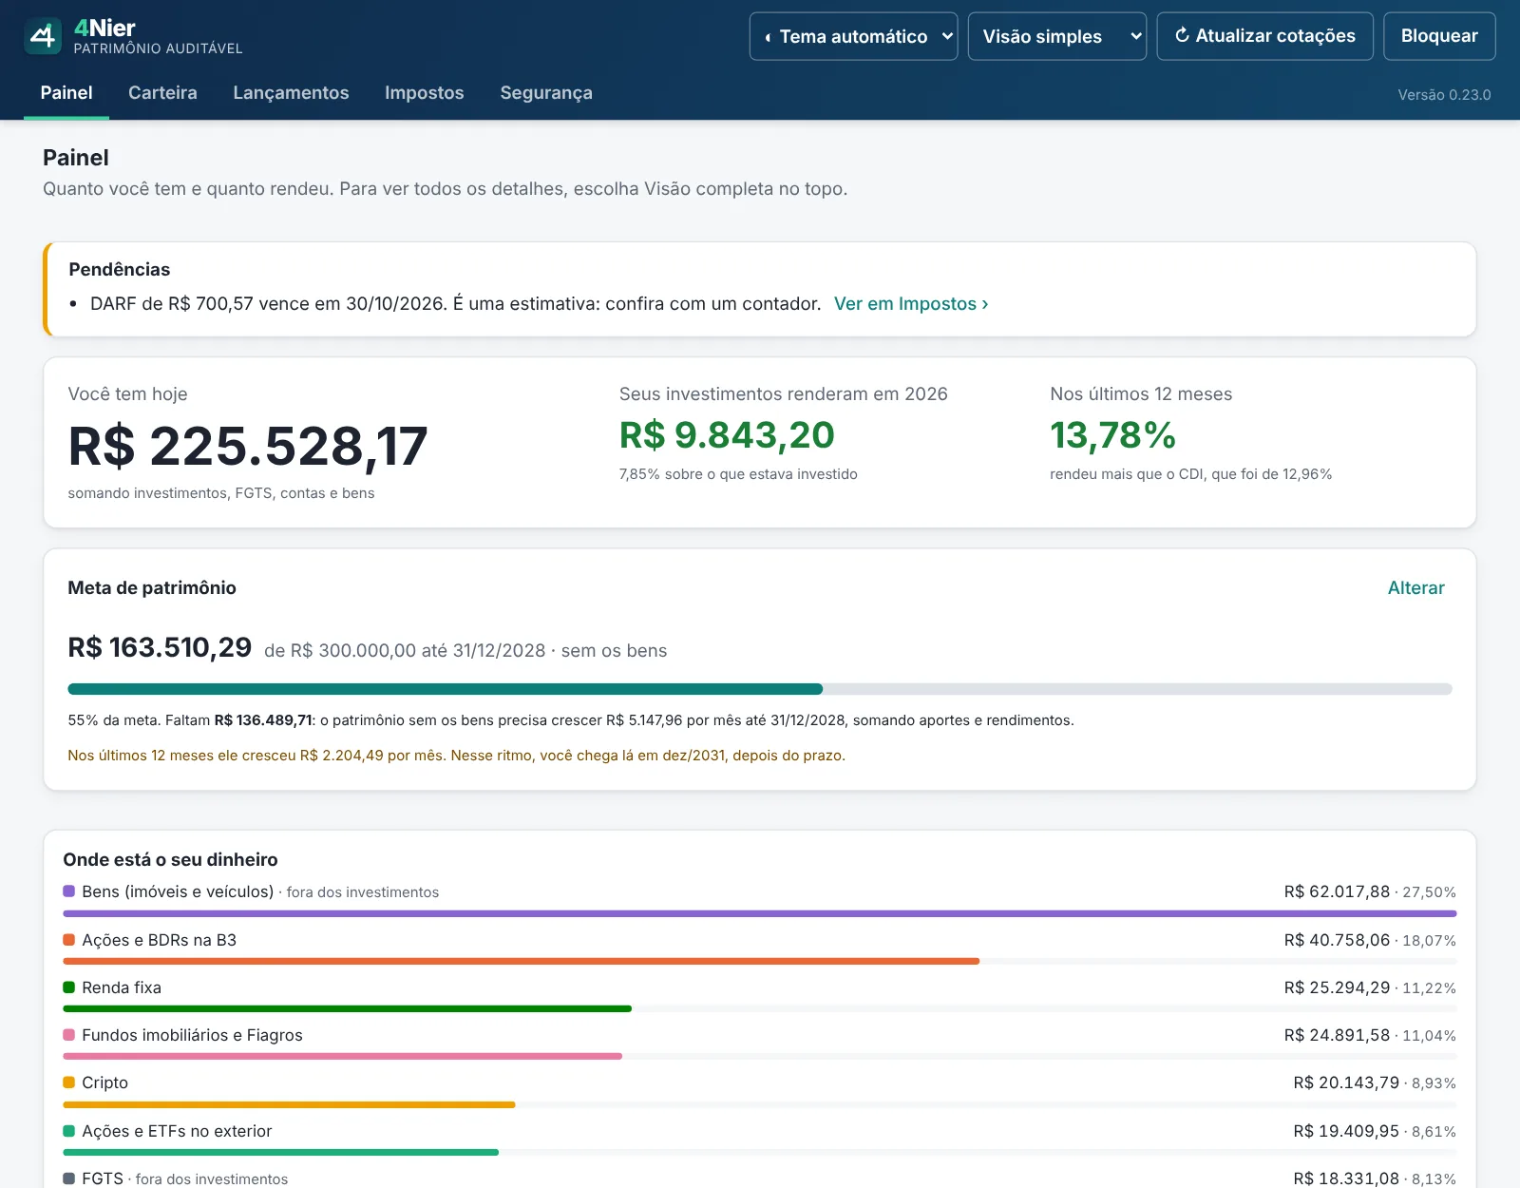Click the R$ 20.143,79 Cripto value
This screenshot has width=1520, height=1188.
tap(1346, 1083)
